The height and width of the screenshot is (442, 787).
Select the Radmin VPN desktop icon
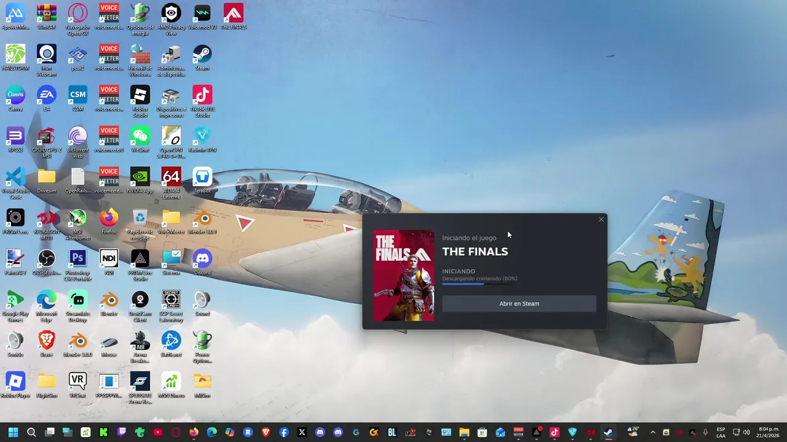click(202, 140)
